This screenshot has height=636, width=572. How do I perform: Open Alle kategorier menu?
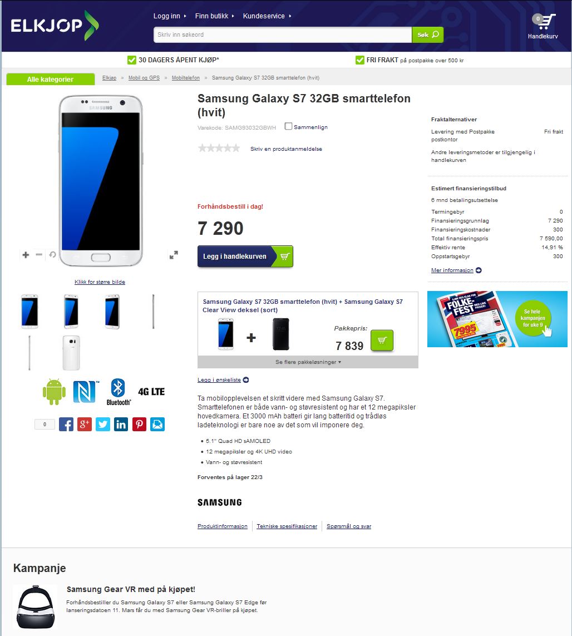coord(50,79)
